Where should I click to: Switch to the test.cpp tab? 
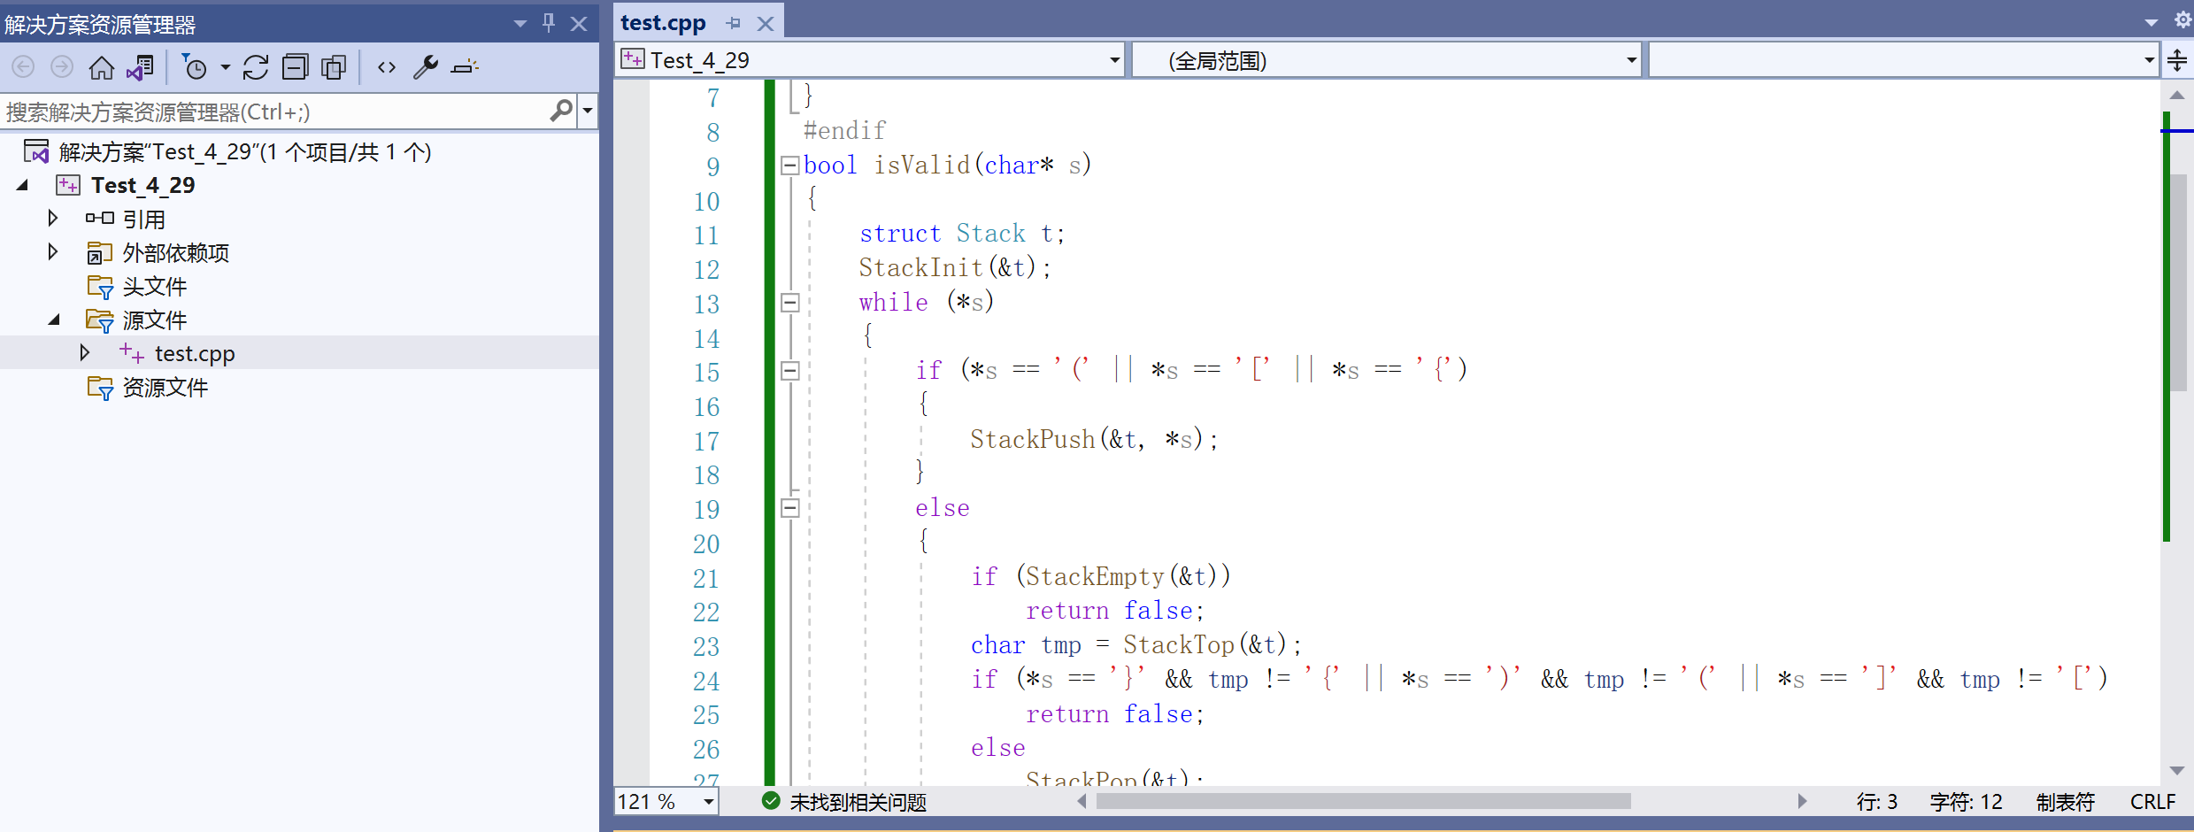(x=663, y=22)
